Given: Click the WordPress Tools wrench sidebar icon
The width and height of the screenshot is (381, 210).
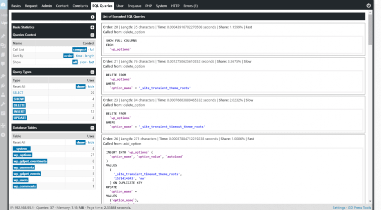Looking at the screenshot, I should 3,104.
